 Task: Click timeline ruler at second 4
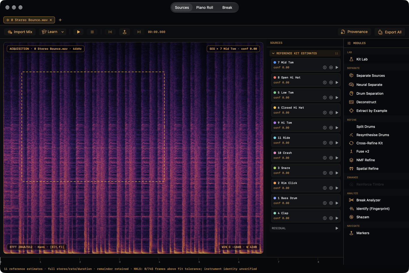(159, 261)
